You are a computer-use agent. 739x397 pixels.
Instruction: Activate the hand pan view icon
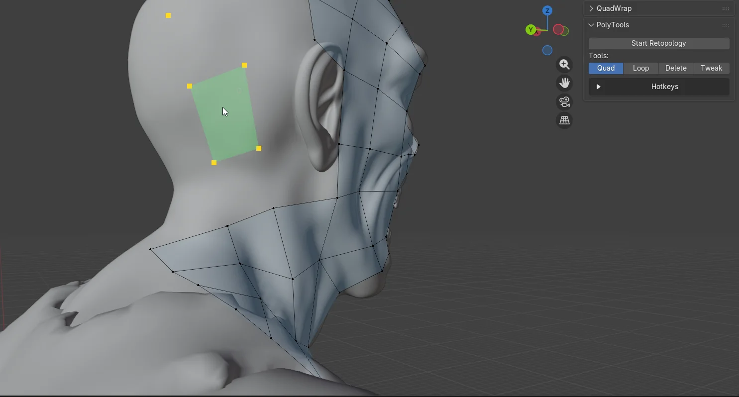pyautogui.click(x=564, y=83)
